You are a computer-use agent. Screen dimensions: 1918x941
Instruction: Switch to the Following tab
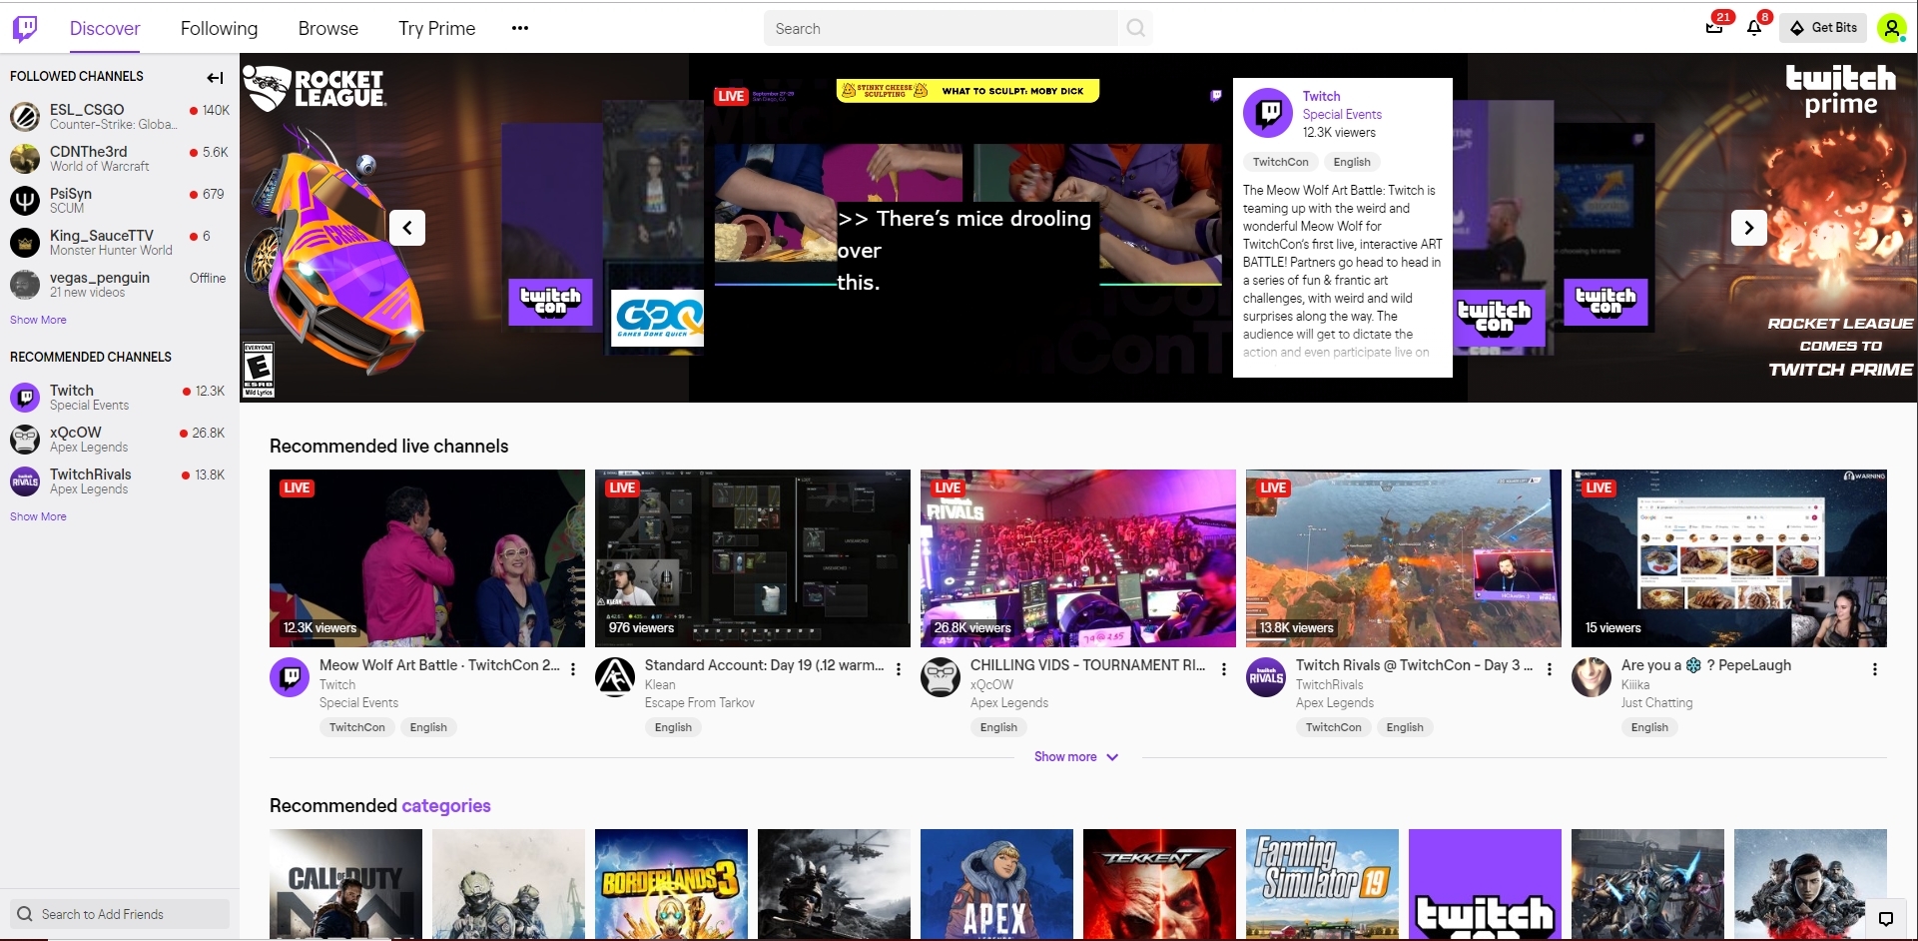tap(219, 28)
